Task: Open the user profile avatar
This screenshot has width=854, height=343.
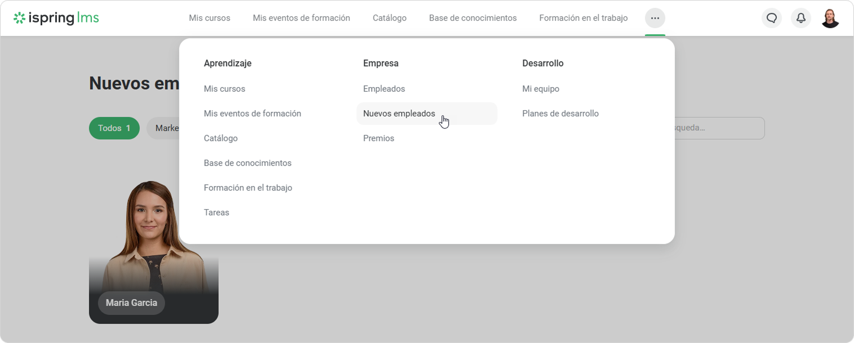Action: 830,18
